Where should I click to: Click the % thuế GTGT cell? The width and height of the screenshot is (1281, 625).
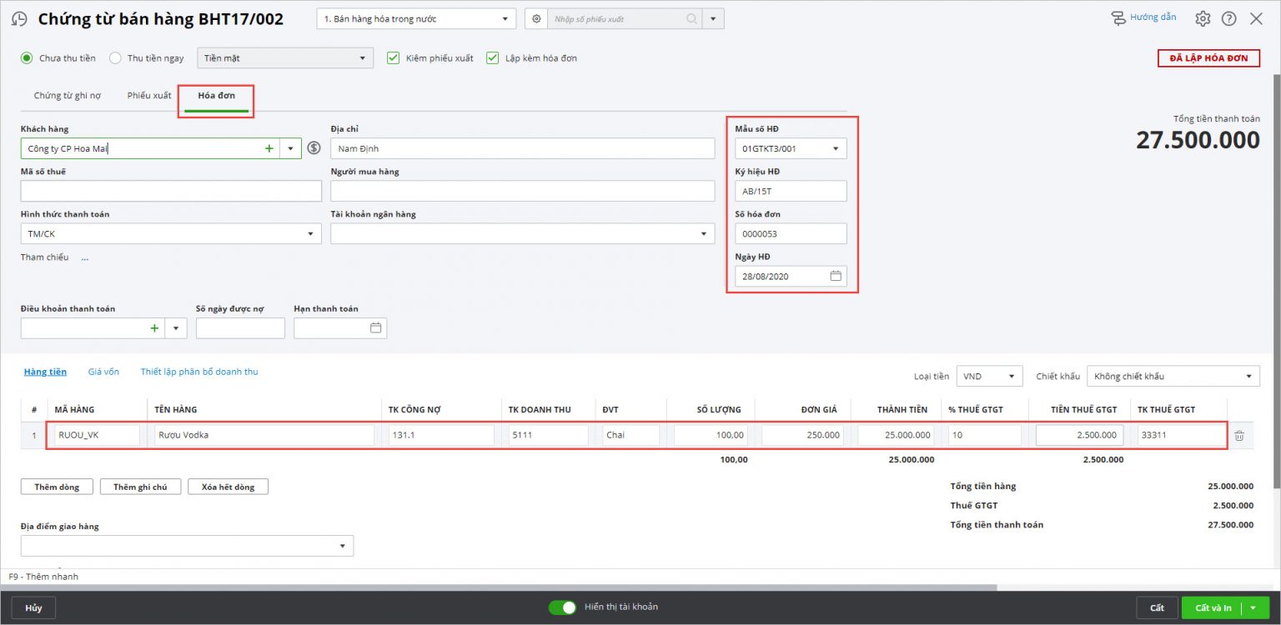point(984,435)
